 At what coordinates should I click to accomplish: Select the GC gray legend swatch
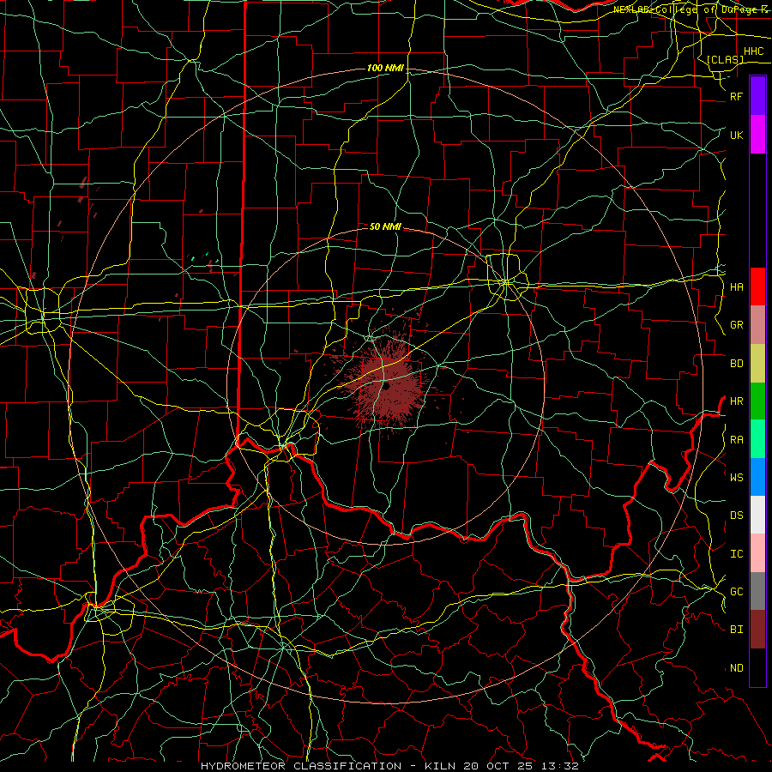pos(757,591)
